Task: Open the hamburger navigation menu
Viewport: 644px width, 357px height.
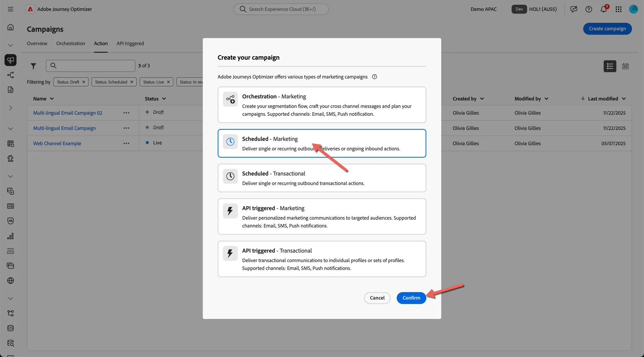Action: click(10, 9)
